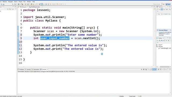Viewport: 172px width, 97px height.
Task: Switch to the Declaration tab
Action: [x=35, y=70]
